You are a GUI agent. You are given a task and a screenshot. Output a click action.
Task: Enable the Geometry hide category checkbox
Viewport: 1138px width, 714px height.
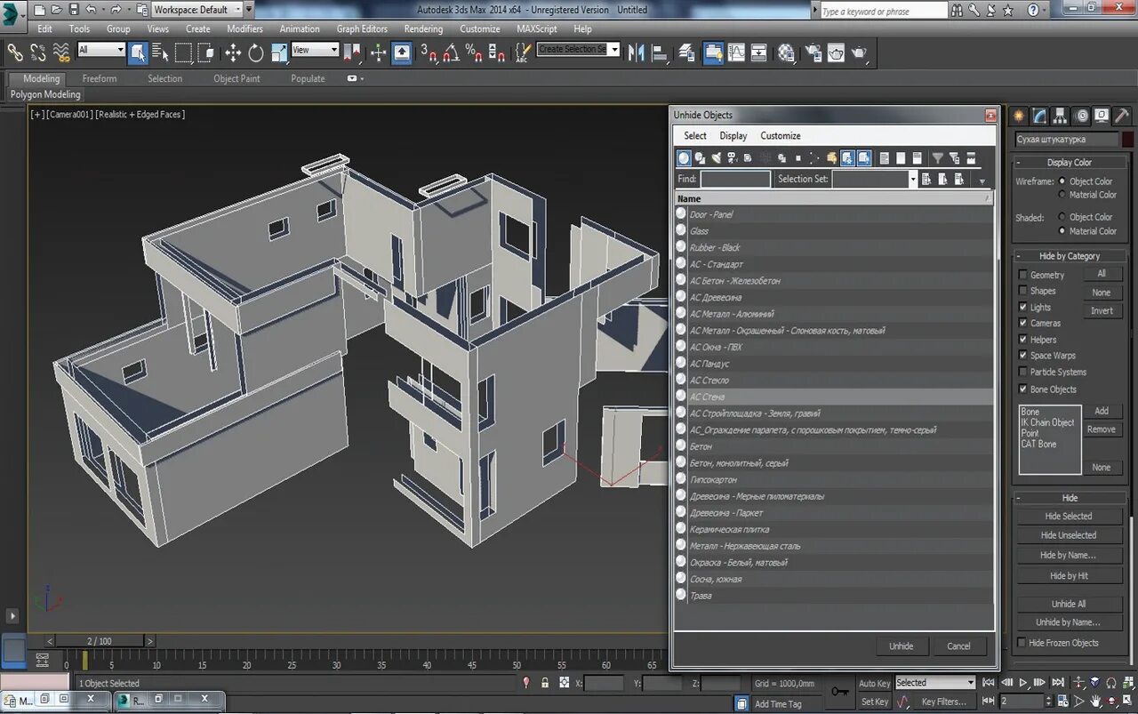1022,275
